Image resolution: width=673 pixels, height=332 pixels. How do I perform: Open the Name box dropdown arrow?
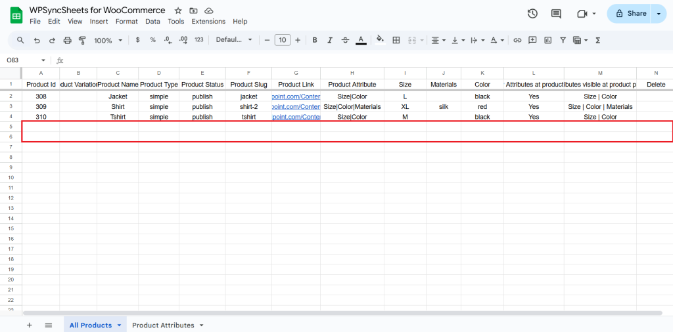coord(43,60)
